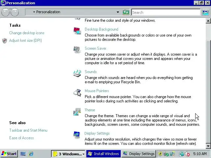Viewport: 211px width, 158px height.
Task: Open the Screen Saver link
Action: [96, 48]
